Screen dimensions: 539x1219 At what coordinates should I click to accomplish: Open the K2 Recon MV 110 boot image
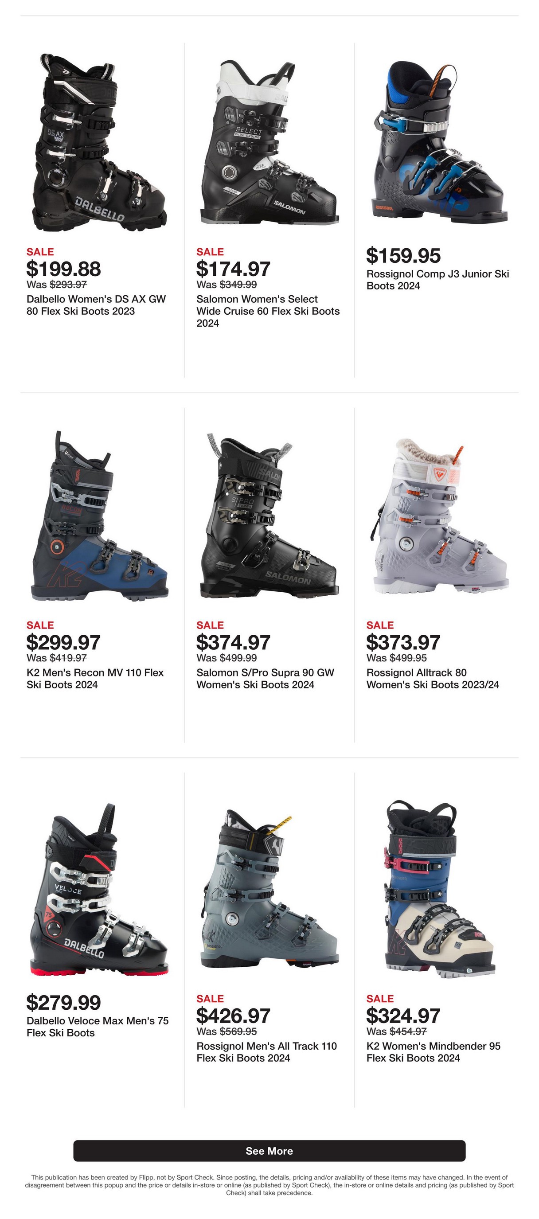[99, 516]
